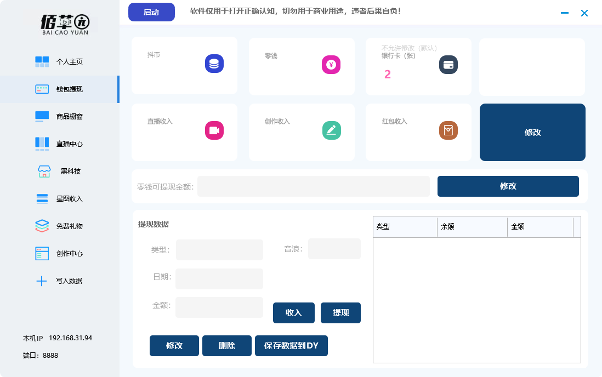Viewport: 602px width, 377px height.
Task: Click the 抖币 coin stack icon
Action: 214,64
